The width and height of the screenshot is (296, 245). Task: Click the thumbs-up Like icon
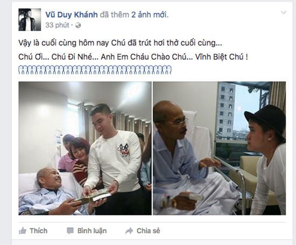(23, 231)
